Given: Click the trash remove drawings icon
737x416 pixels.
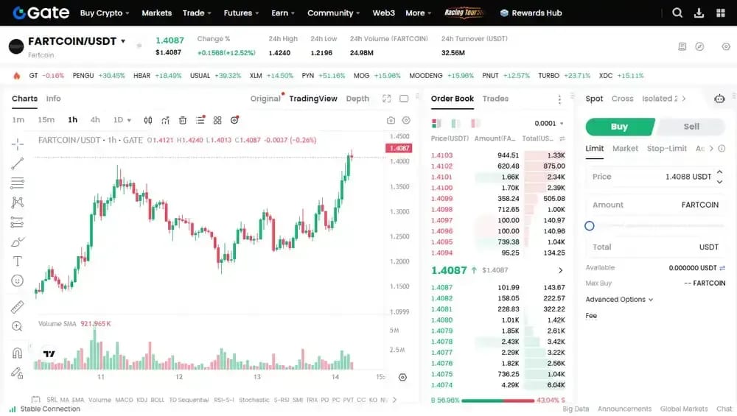Looking at the screenshot, I should 183,120.
